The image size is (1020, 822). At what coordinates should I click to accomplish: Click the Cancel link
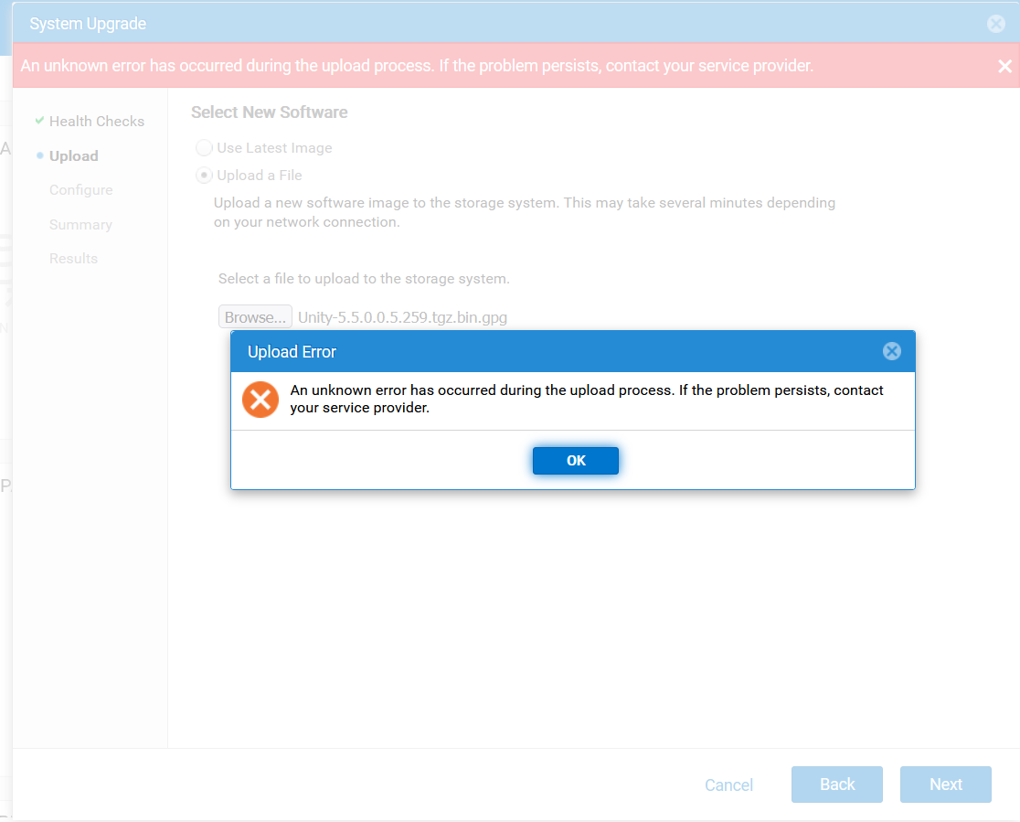(728, 785)
